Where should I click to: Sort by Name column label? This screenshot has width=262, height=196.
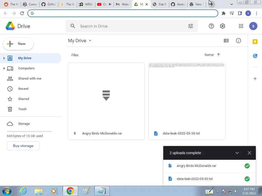coord(209,55)
